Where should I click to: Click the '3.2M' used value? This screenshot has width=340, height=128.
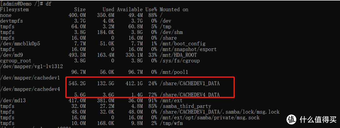108,27
